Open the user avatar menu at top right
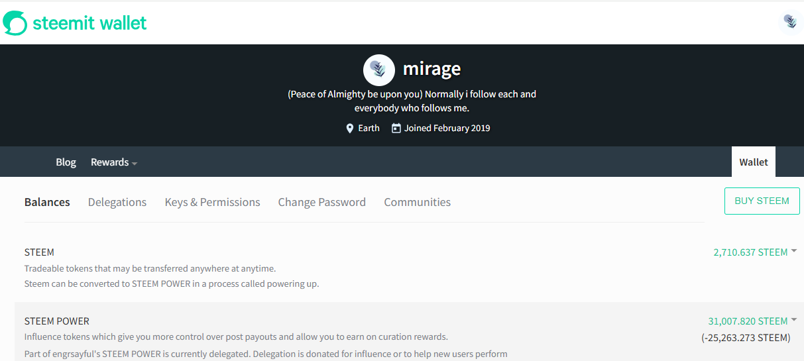The width and height of the screenshot is (804, 361). pyautogui.click(x=790, y=22)
